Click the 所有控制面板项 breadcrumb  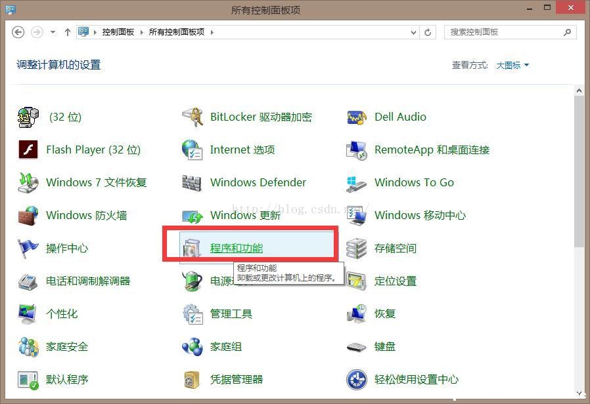[x=177, y=32]
